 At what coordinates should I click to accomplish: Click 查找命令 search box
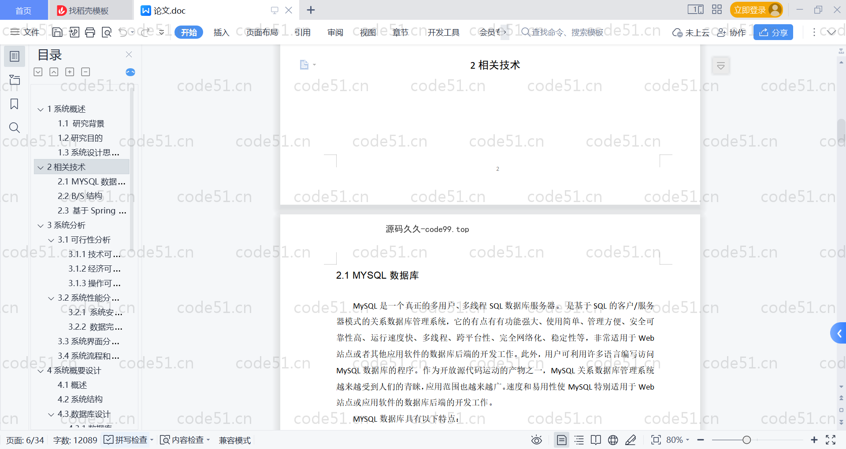pos(562,32)
